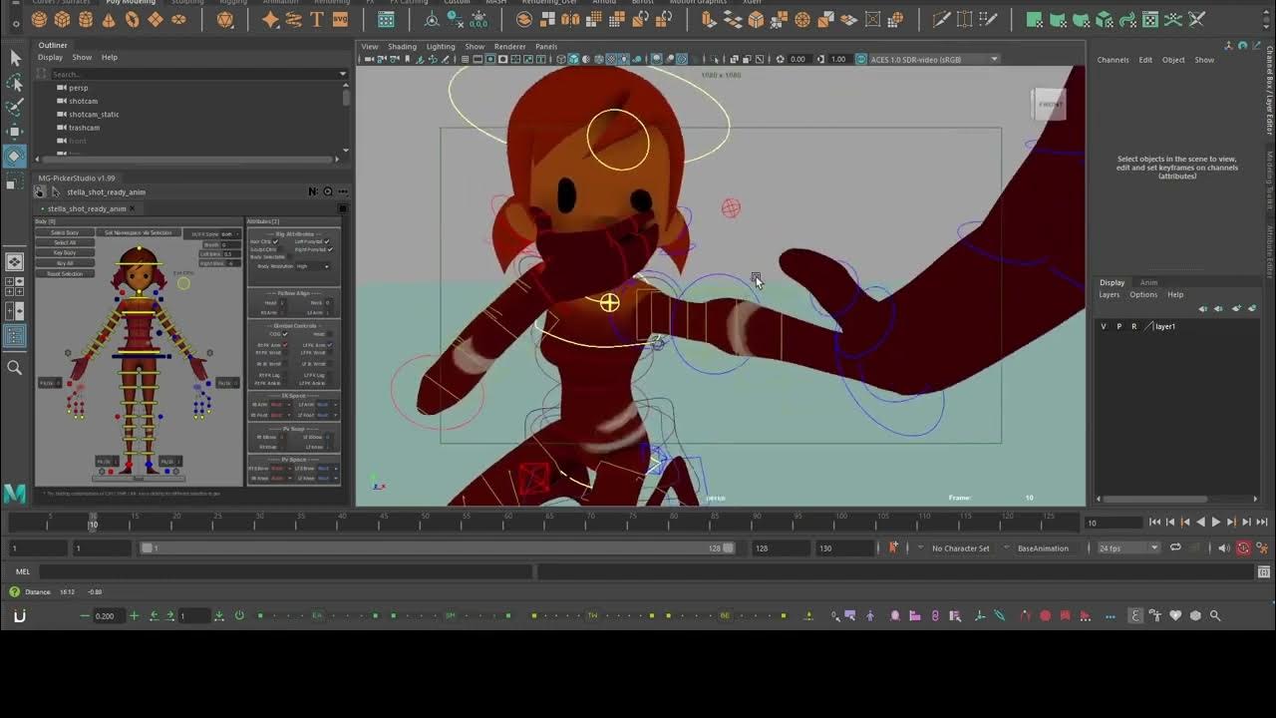Toggle layer1 playback P box

pyautogui.click(x=1118, y=326)
